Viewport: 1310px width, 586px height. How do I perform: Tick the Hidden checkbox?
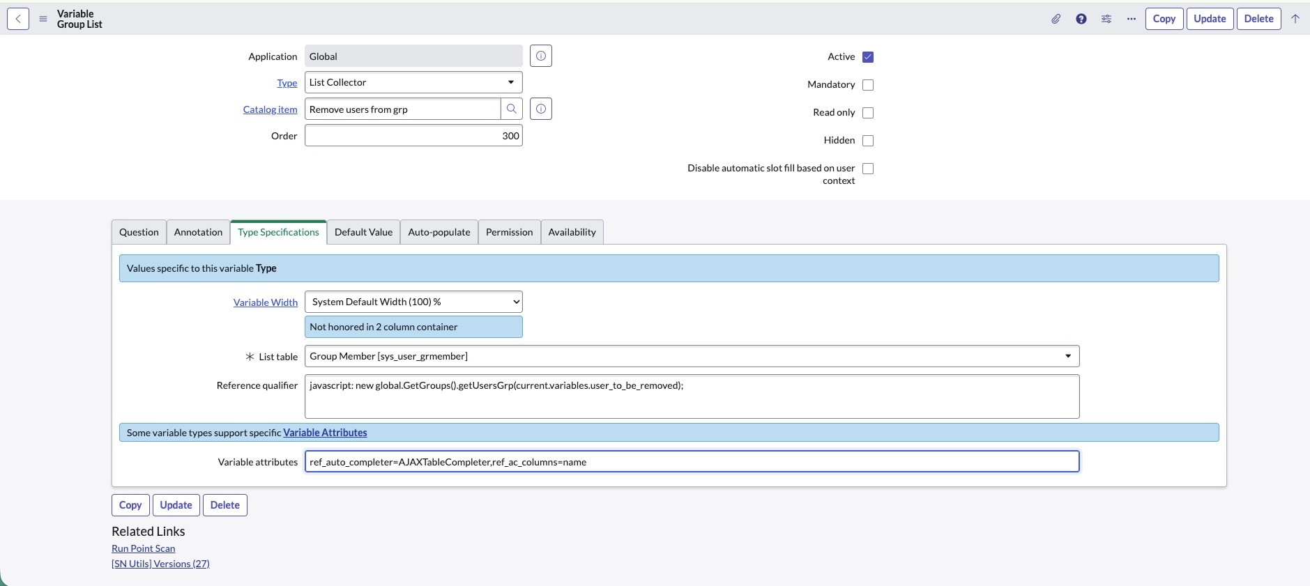867,141
